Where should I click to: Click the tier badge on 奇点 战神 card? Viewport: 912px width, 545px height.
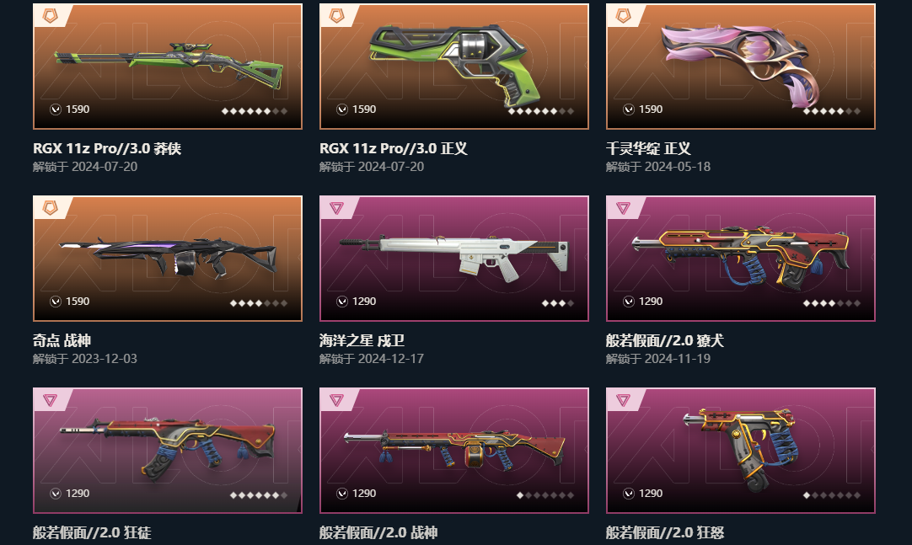(51, 207)
